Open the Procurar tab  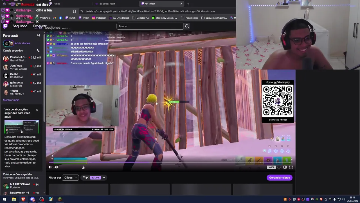click(40, 26)
